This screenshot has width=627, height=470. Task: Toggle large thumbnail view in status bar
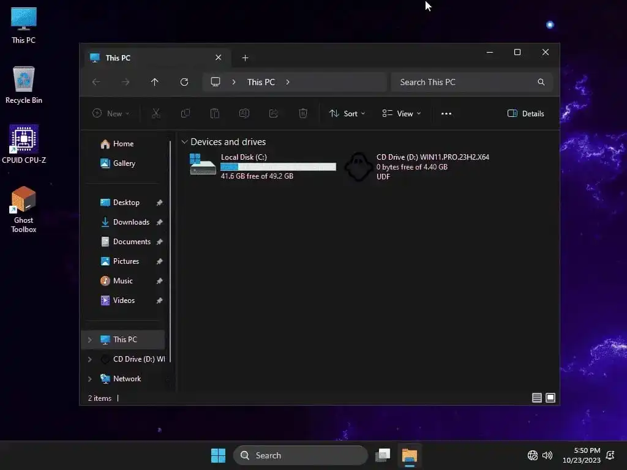[x=550, y=398]
